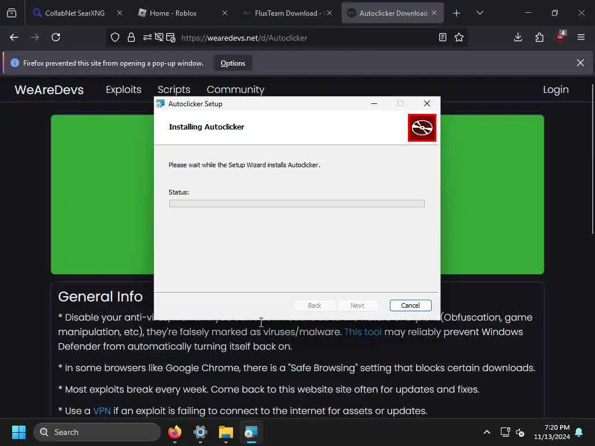Image resolution: width=595 pixels, height=446 pixels.
Task: Dismiss the pop-up blocked notification bar
Action: 580,63
